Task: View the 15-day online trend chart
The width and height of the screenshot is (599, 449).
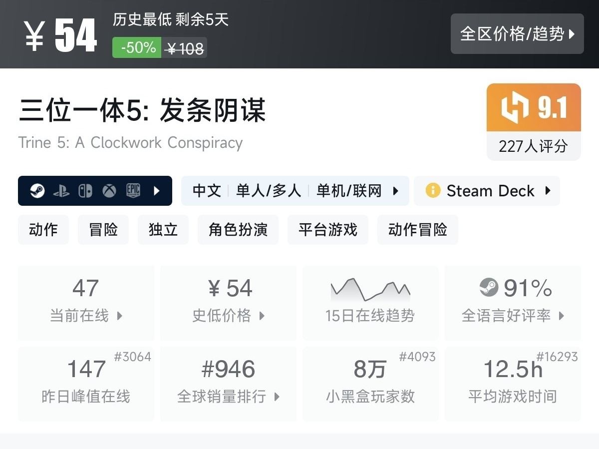Action: pos(370,290)
